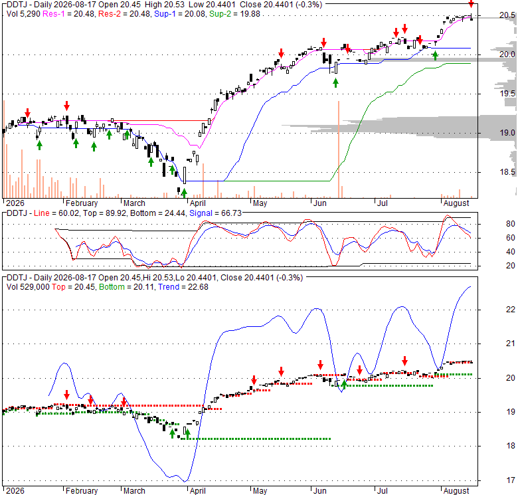This screenshot has width=518, height=495.
Task: Click the Bottom = 20.11 label
Action: pos(127,287)
